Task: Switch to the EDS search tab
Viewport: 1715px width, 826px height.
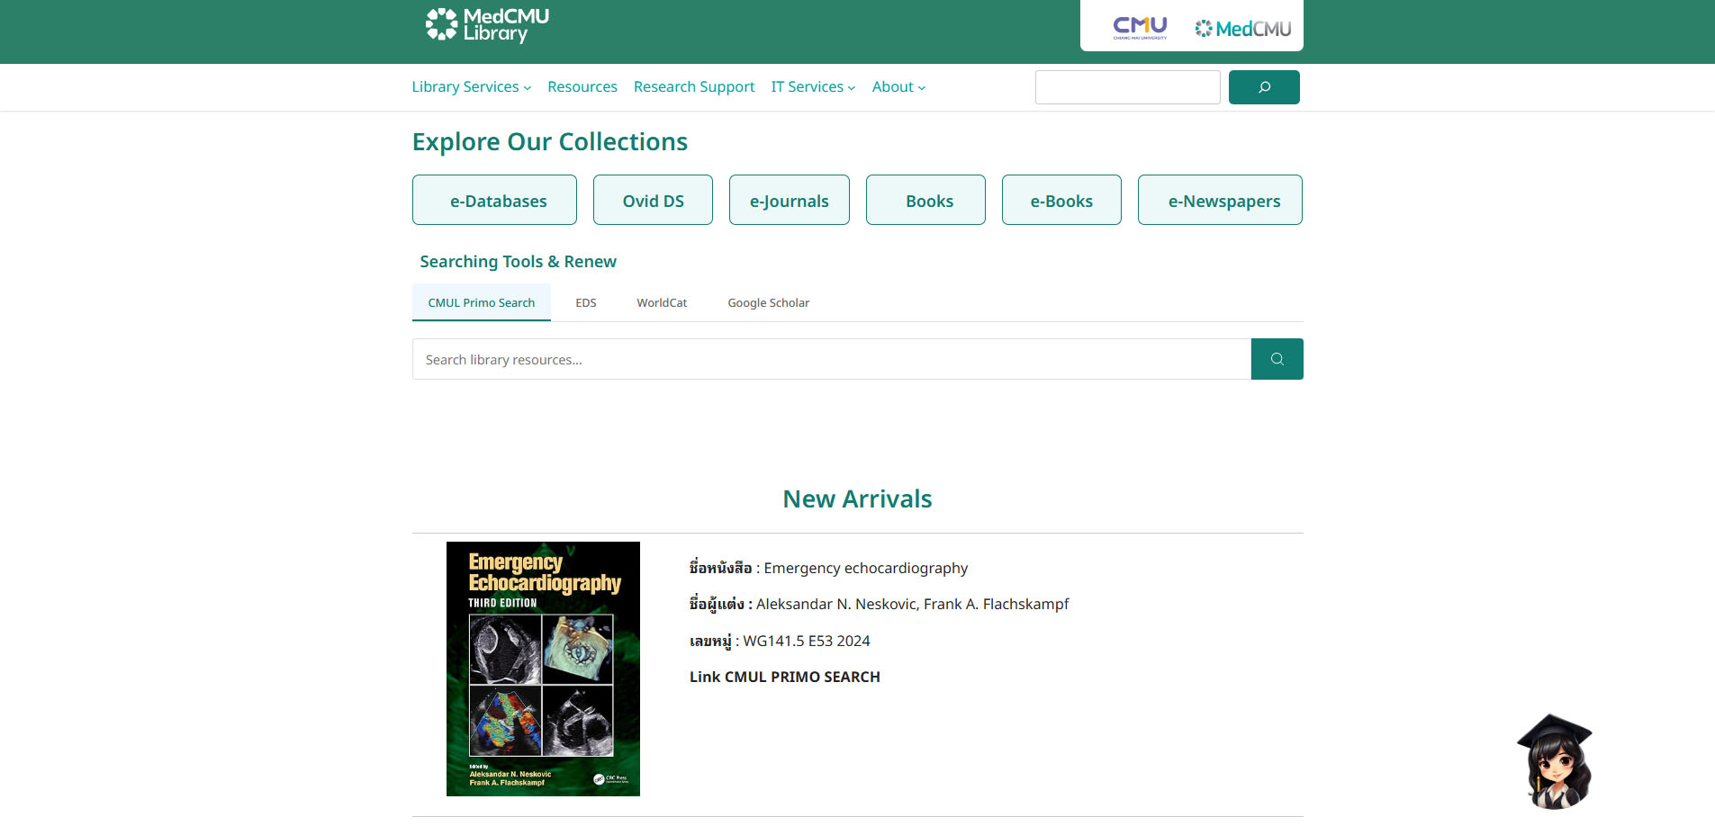Action: point(586,303)
